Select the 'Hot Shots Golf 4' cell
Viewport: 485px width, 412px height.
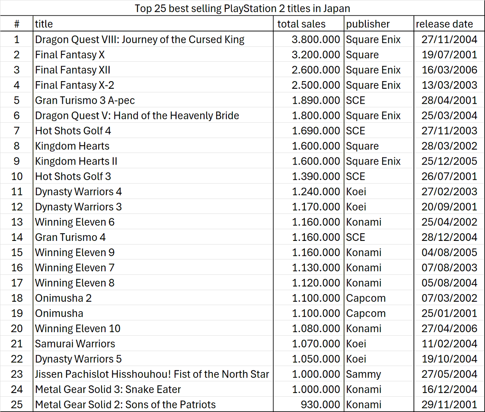153,131
